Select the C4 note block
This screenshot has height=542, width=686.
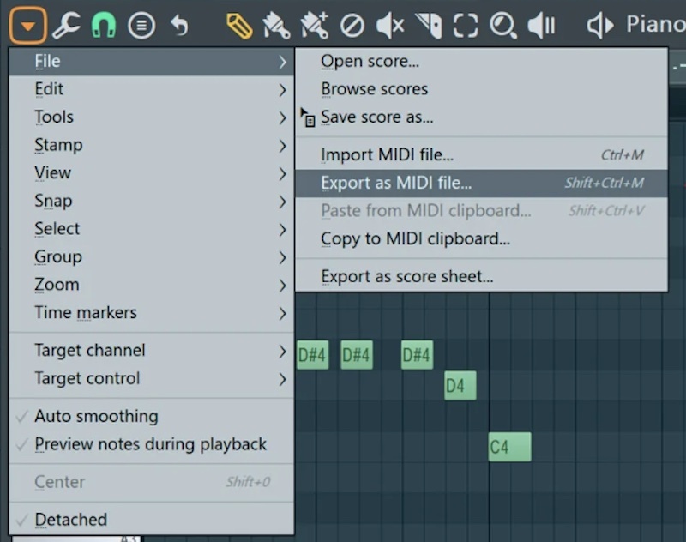click(509, 447)
